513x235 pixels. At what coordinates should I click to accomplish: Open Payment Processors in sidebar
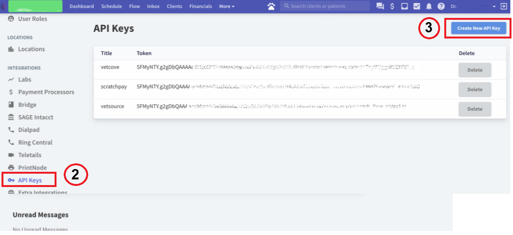point(46,92)
